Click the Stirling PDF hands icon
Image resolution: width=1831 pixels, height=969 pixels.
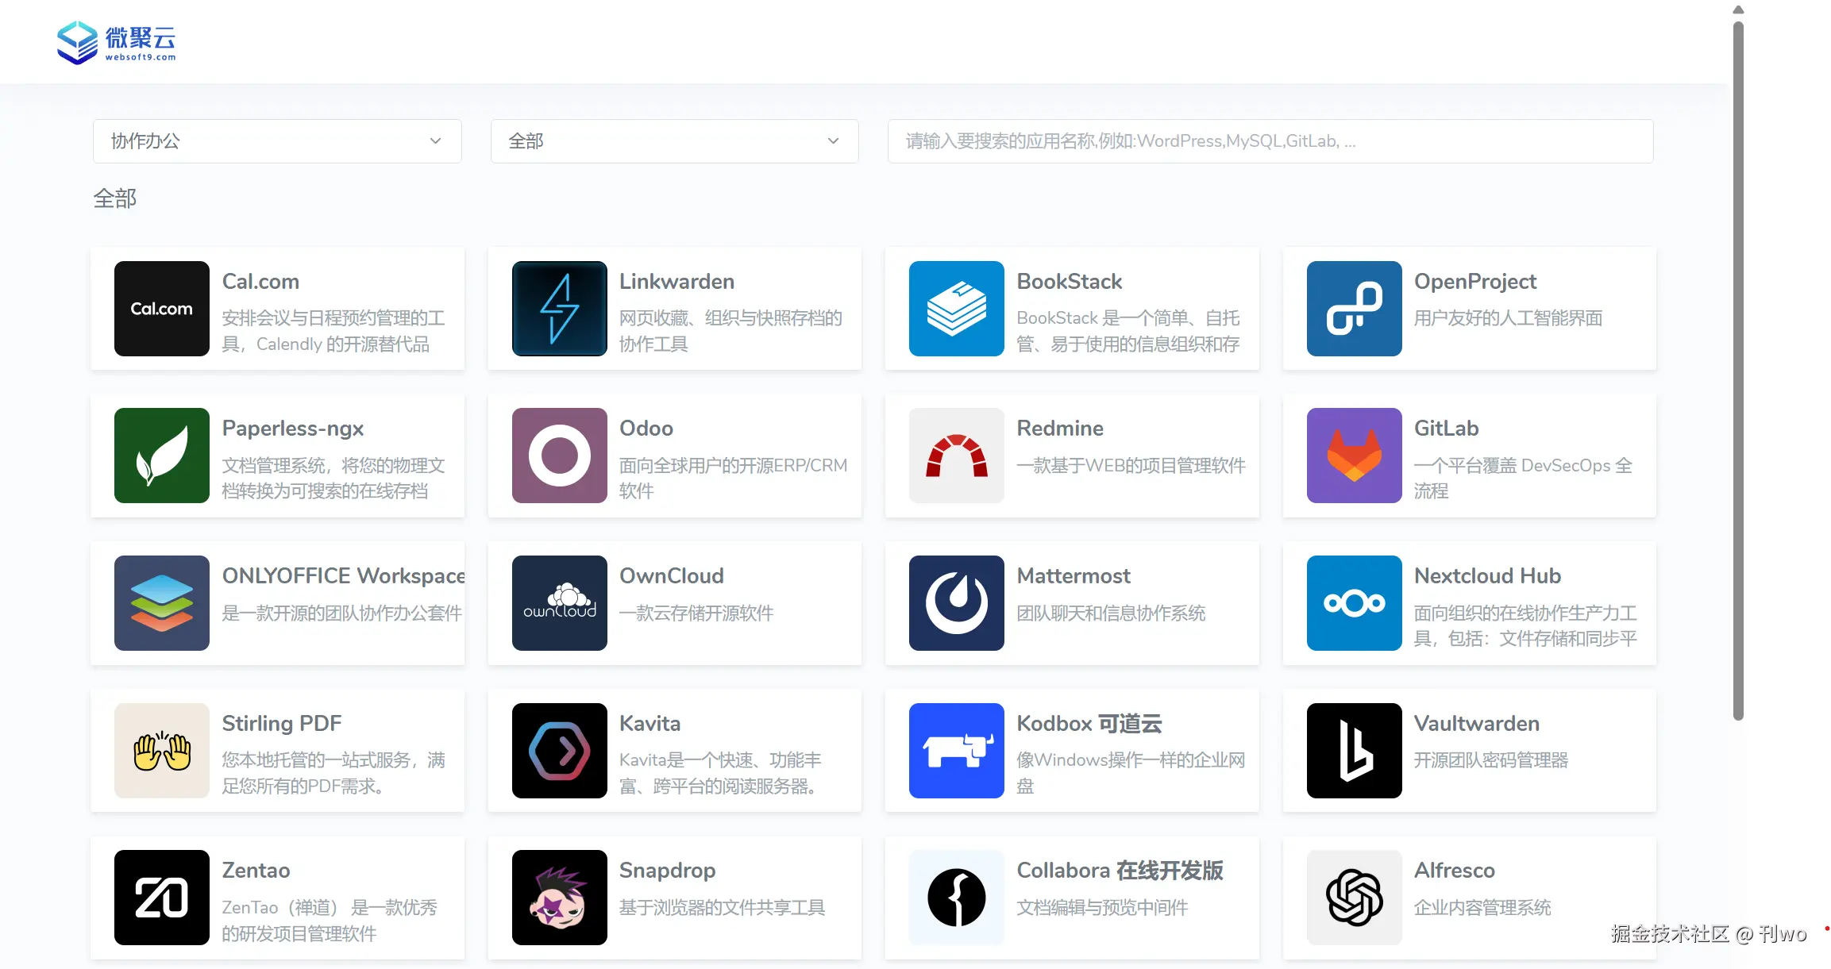[161, 751]
